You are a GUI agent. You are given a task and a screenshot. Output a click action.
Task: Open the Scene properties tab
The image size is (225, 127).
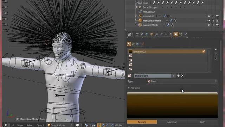pos(142,34)
